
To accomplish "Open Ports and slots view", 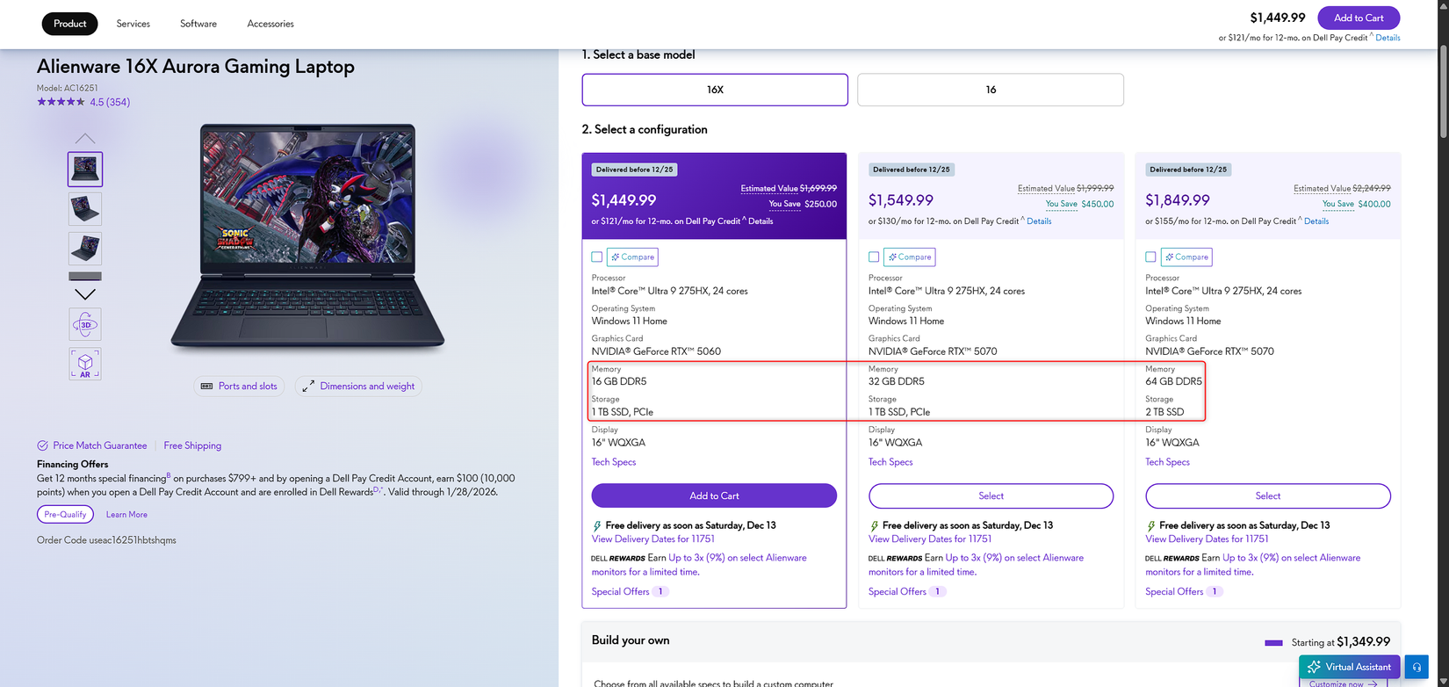I will [239, 386].
